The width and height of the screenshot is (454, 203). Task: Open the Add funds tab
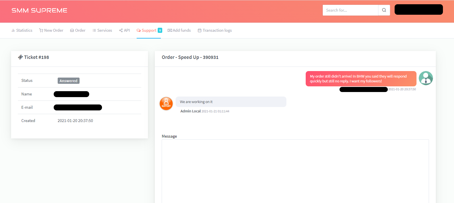(x=179, y=30)
